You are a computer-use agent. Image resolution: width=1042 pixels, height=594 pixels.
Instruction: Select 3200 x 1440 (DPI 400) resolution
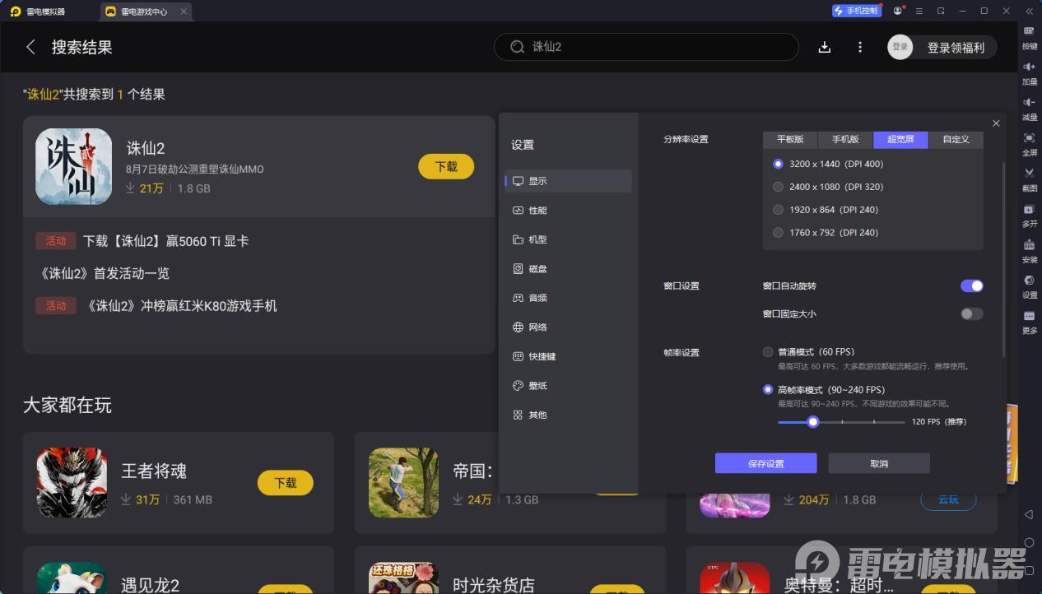click(x=779, y=164)
